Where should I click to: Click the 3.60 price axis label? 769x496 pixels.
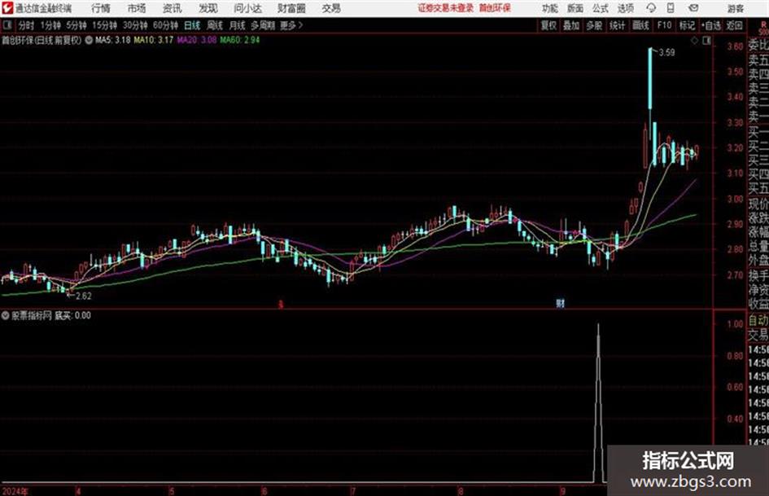click(735, 46)
